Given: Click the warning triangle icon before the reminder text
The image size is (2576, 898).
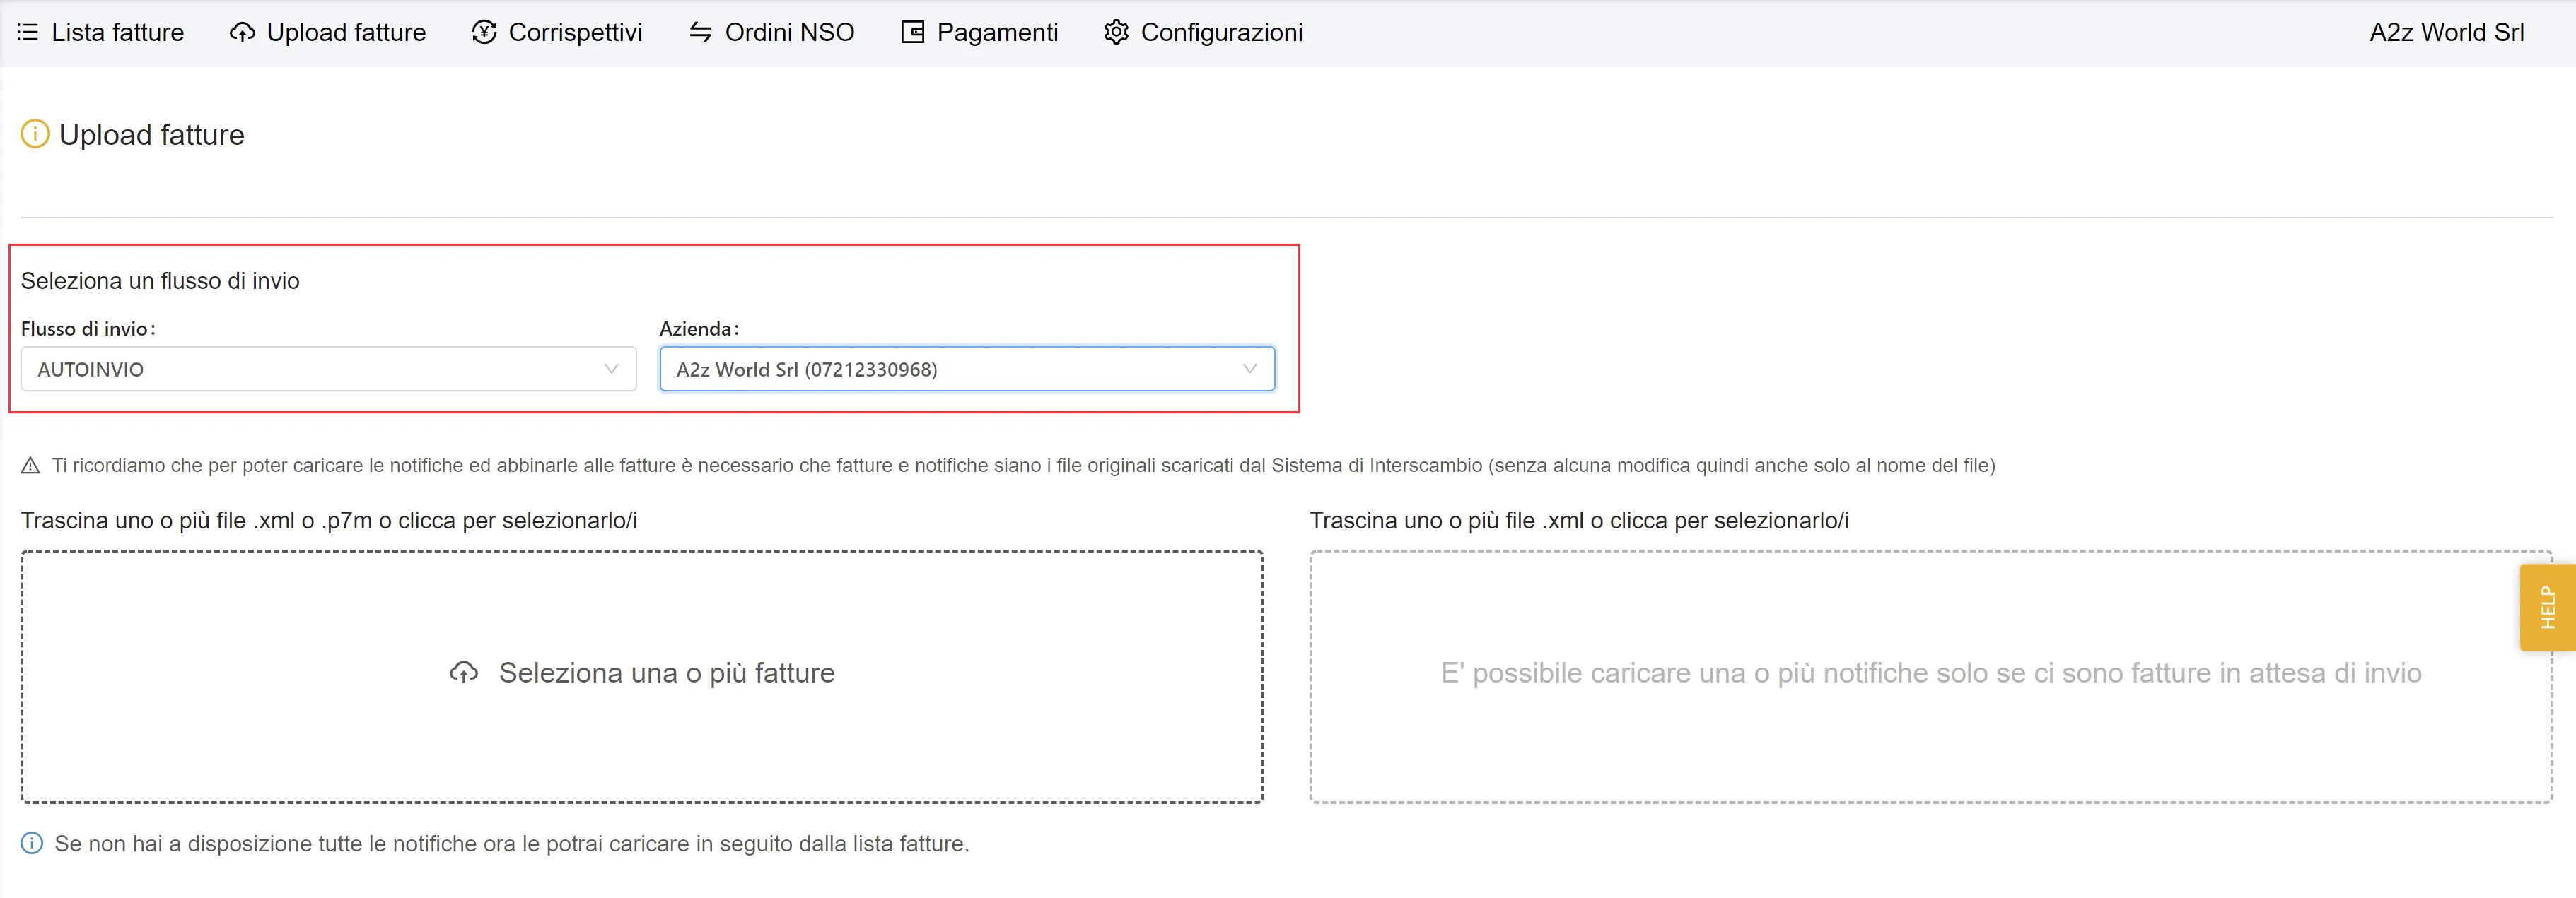Looking at the screenshot, I should 31,466.
